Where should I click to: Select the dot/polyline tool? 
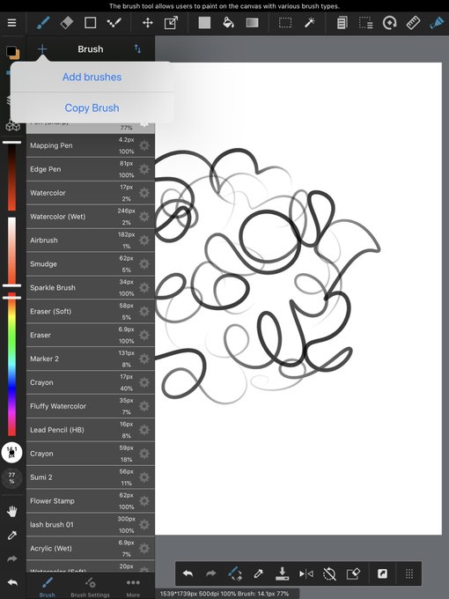pos(114,23)
